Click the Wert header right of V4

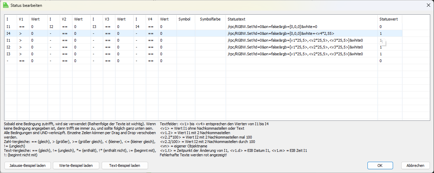[x=167, y=19]
